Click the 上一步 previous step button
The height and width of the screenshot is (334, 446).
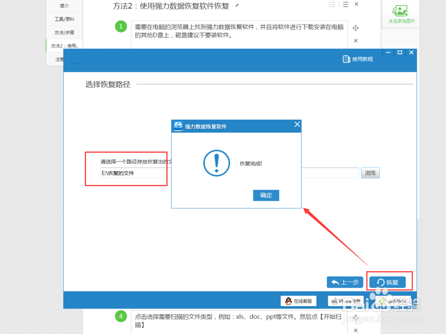click(345, 281)
